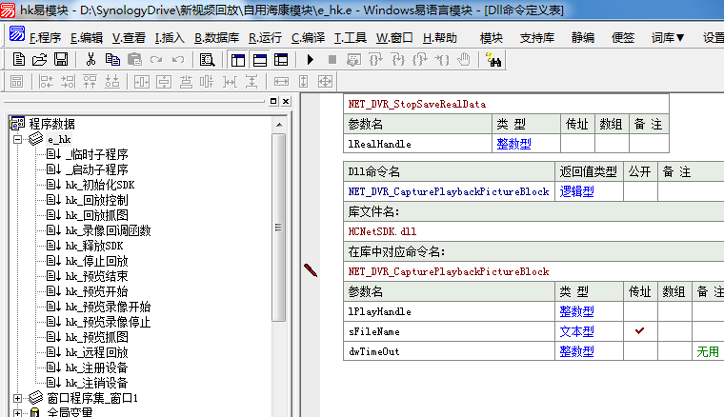Toggle the 传址 checkmark for sFileName
The width and height of the screenshot is (724, 417).
pos(639,331)
